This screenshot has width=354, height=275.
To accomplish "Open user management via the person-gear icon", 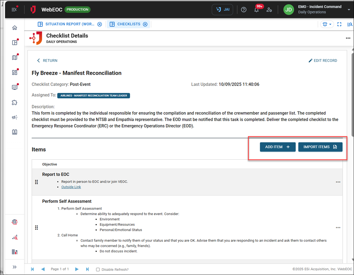I will click(269, 10).
